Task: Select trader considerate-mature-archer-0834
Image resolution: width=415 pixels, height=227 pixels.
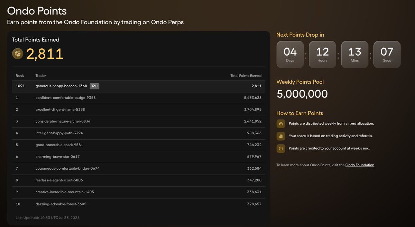Action: click(x=63, y=121)
